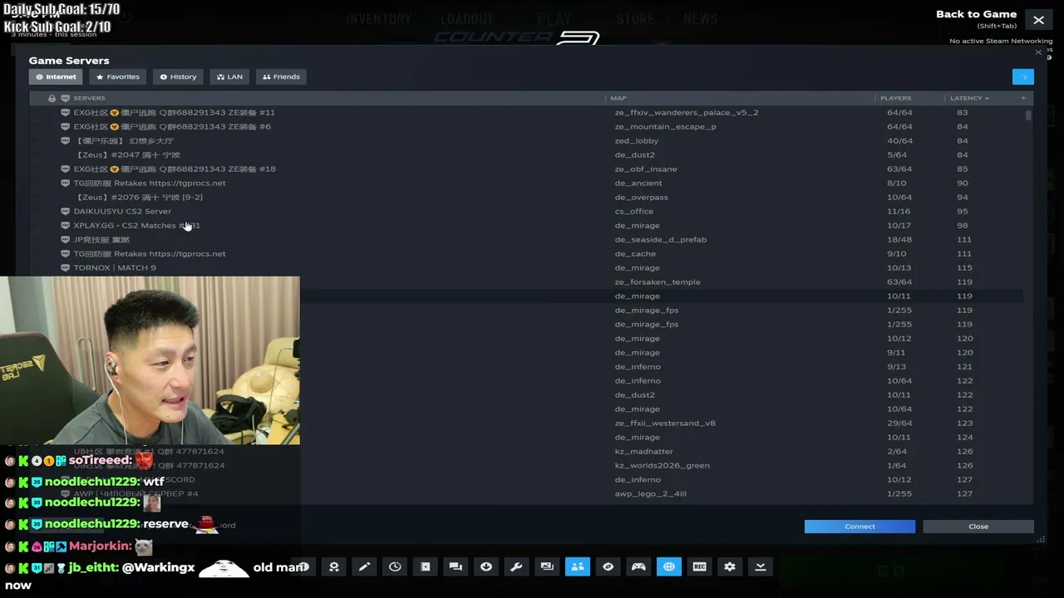Screen dimensions: 1064x598
Task: Open the Friends tab
Action: coord(281,76)
